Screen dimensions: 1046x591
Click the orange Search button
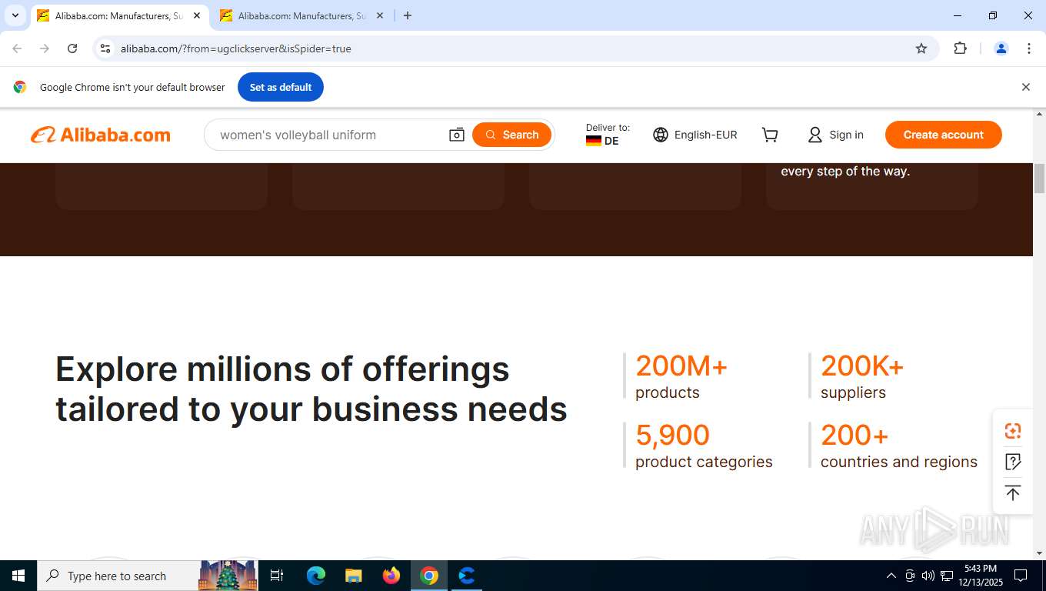(511, 135)
